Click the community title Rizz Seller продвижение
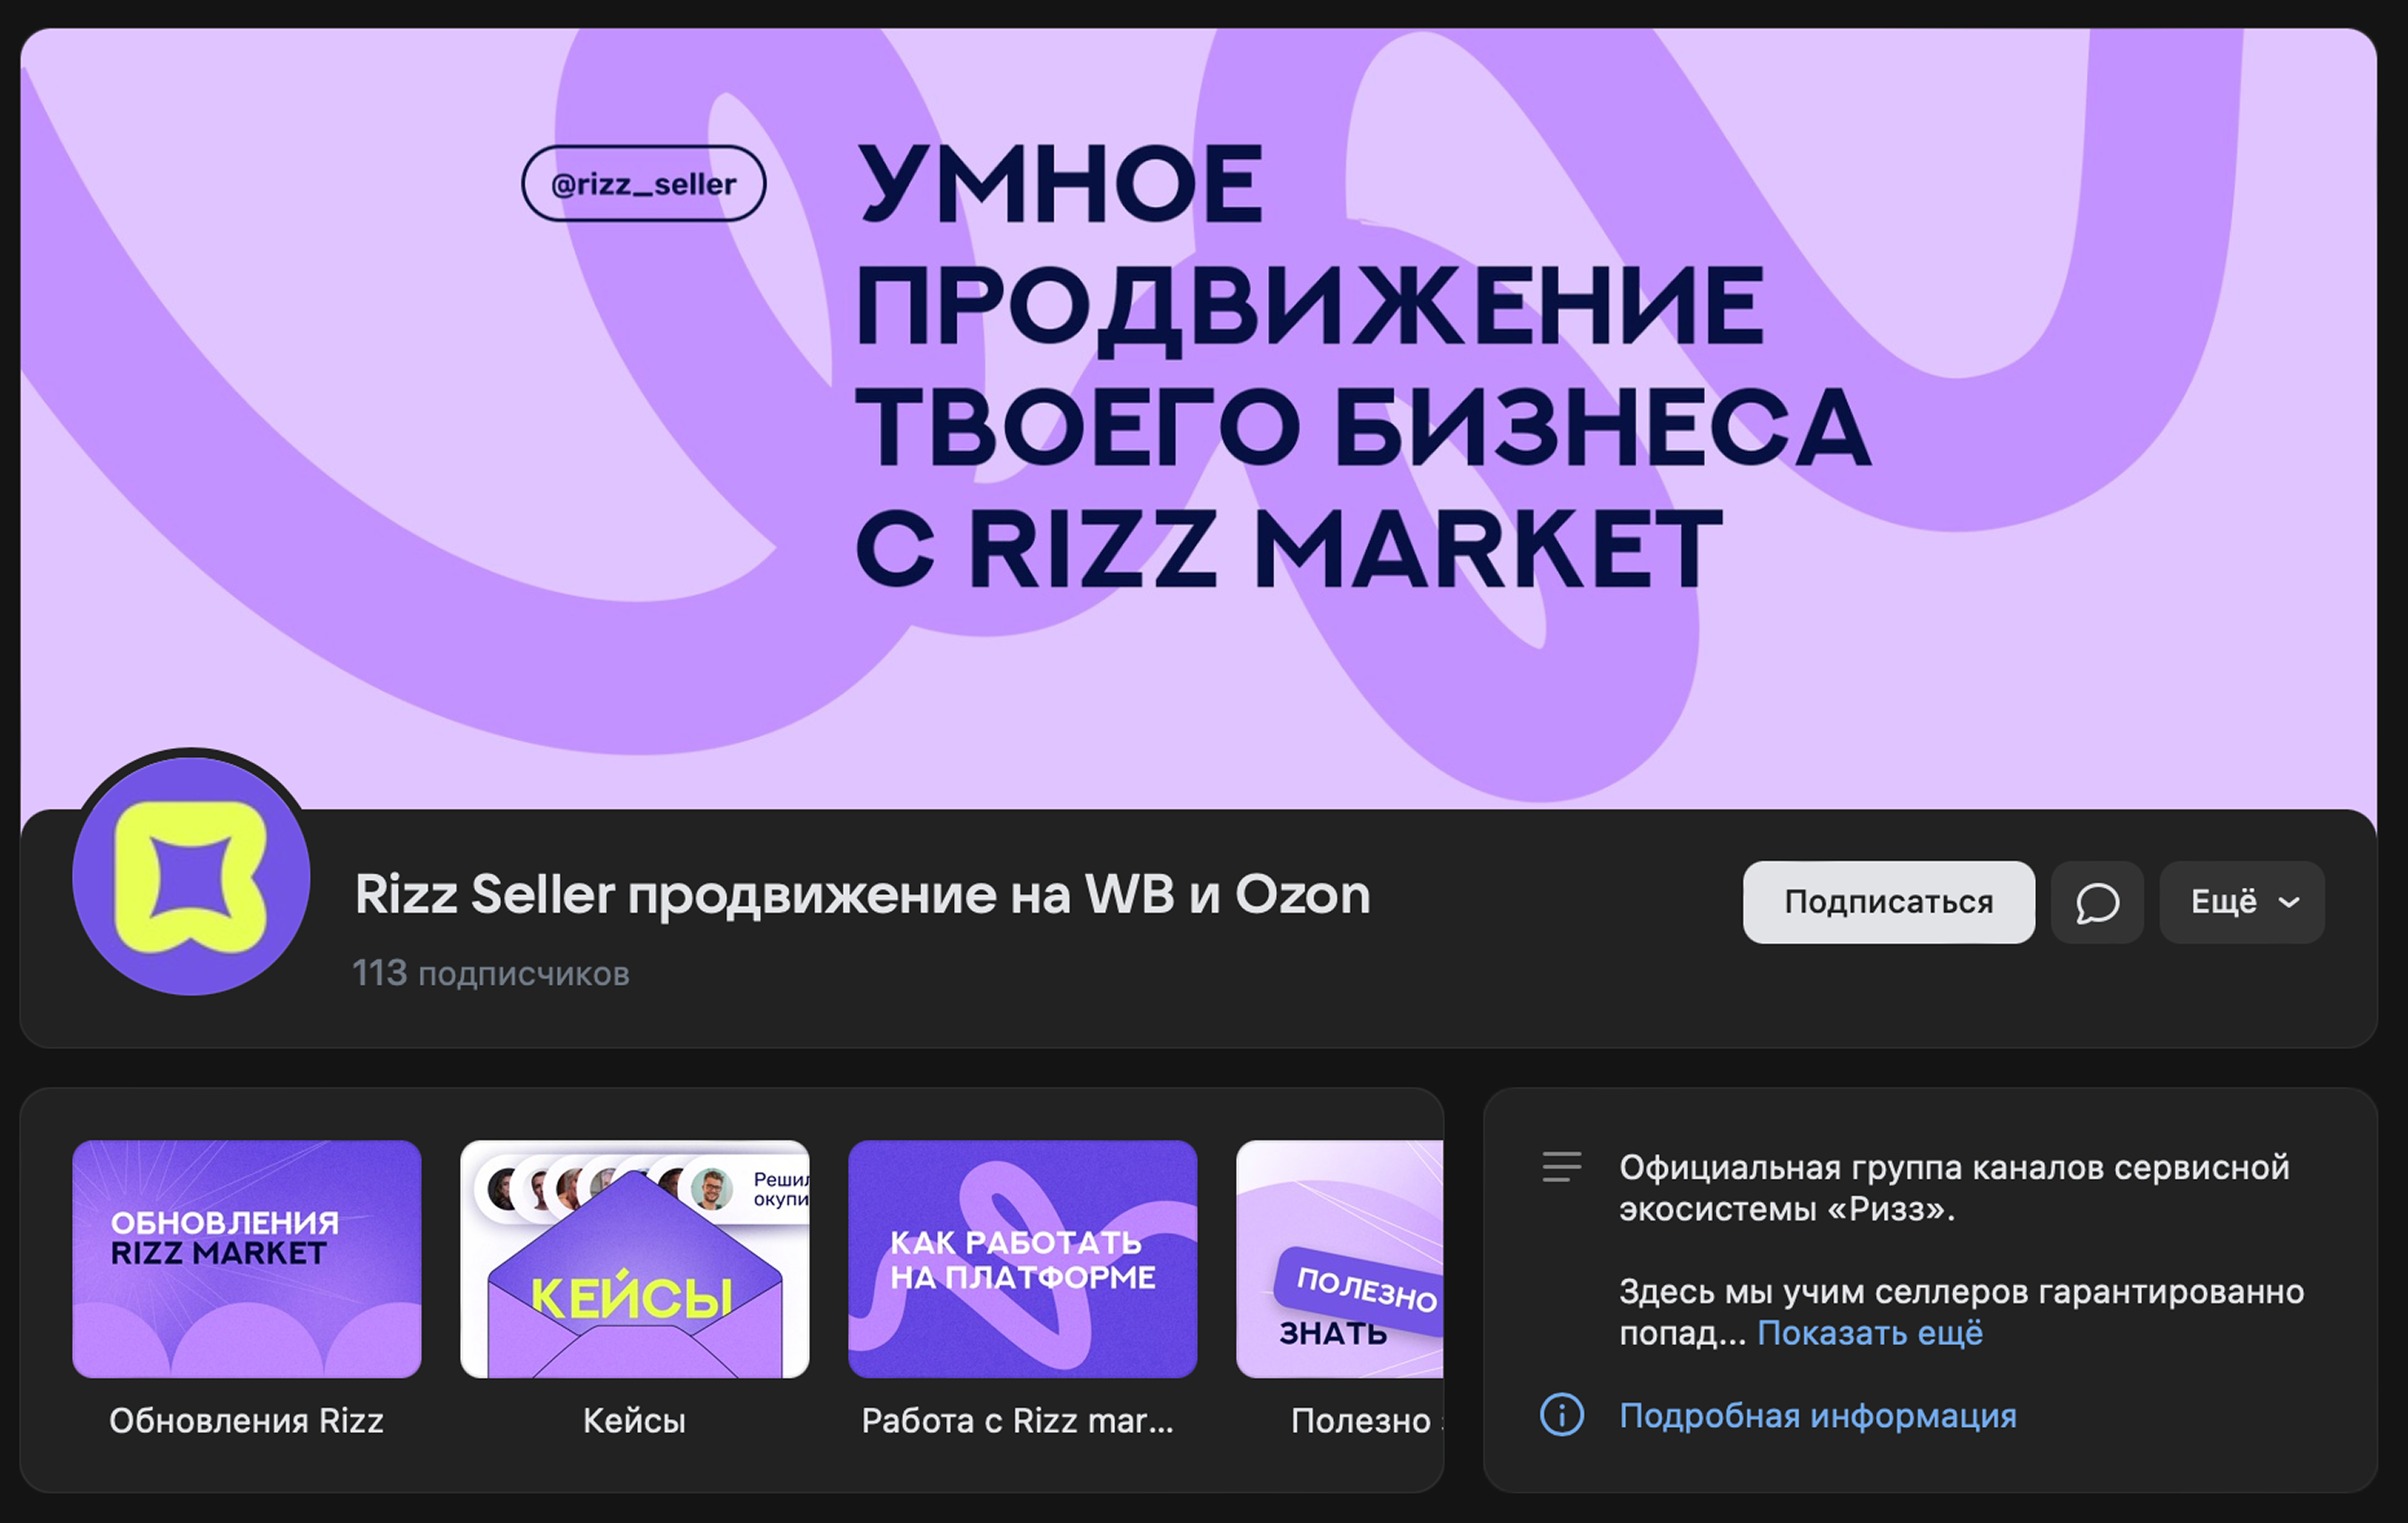Image resolution: width=2408 pixels, height=1523 pixels. point(862,894)
